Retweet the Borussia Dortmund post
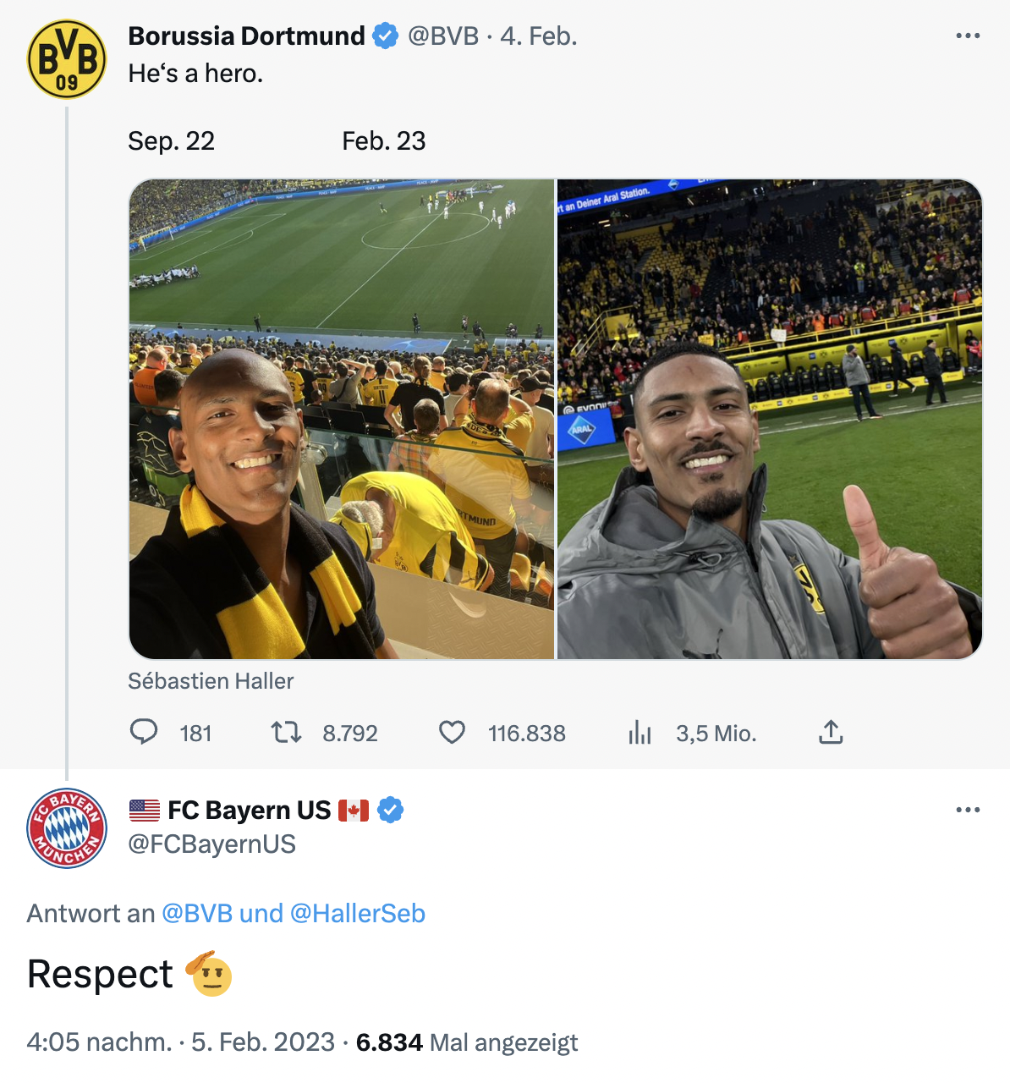This screenshot has height=1083, width=1010. pyautogui.click(x=286, y=732)
